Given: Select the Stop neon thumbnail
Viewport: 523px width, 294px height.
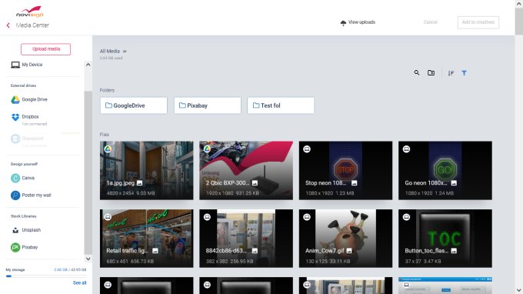Looking at the screenshot, I should [x=345, y=171].
